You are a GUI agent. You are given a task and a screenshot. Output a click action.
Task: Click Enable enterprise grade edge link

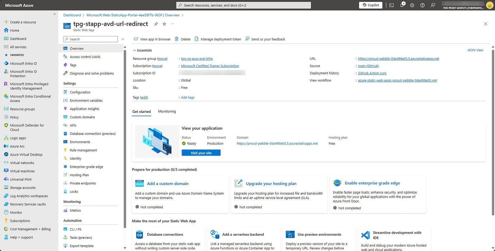[372, 183]
